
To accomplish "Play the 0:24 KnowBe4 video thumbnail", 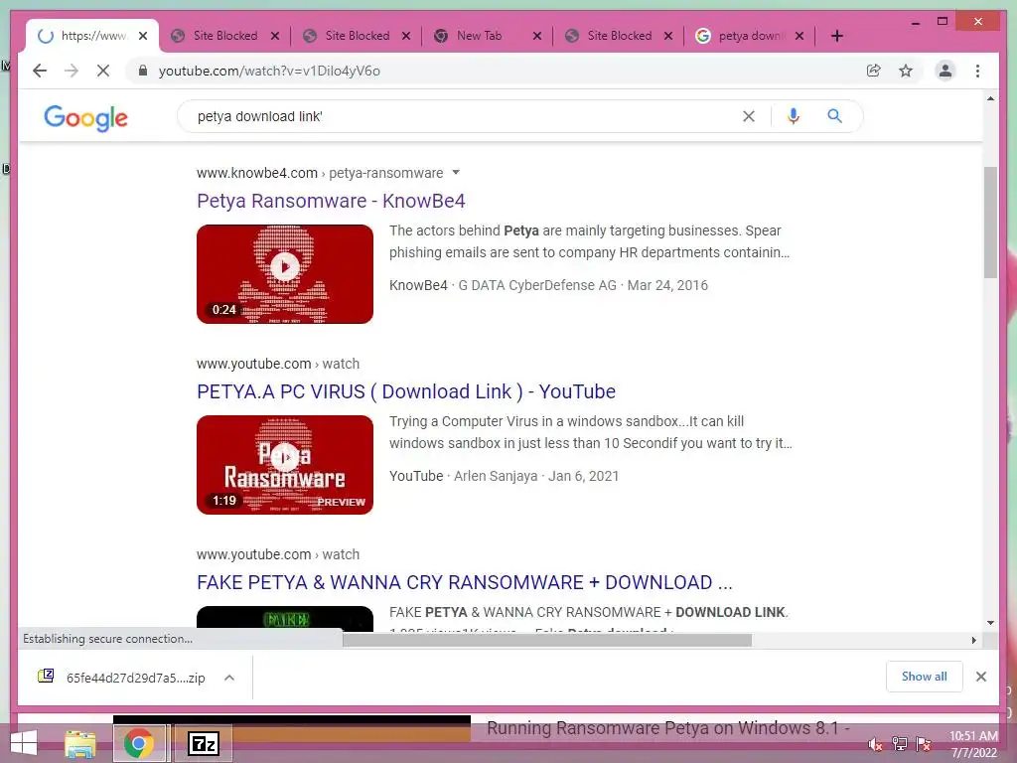I will click(285, 274).
